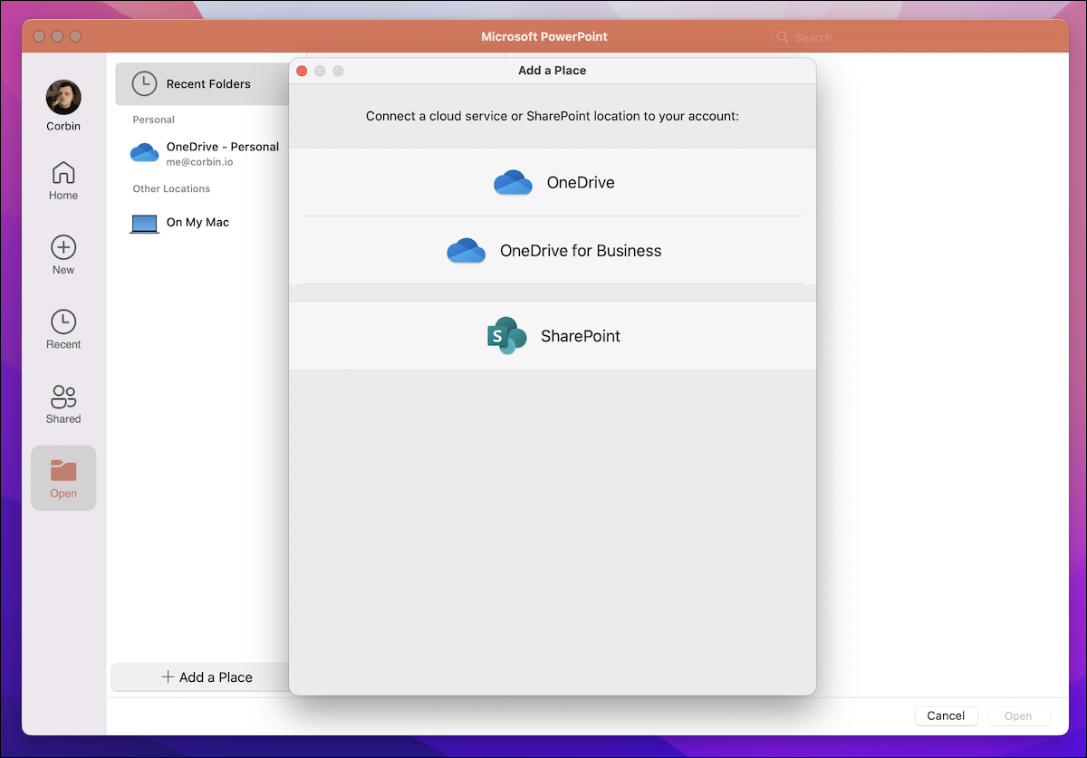
Task: Click the Recent Folders clock icon
Action: point(144,84)
